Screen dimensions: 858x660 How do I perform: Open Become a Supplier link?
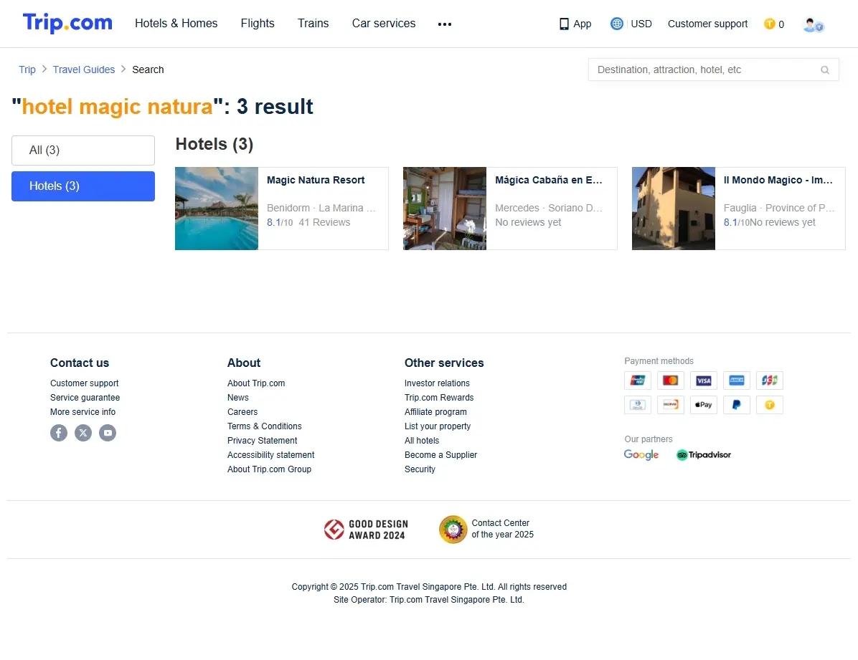(440, 455)
